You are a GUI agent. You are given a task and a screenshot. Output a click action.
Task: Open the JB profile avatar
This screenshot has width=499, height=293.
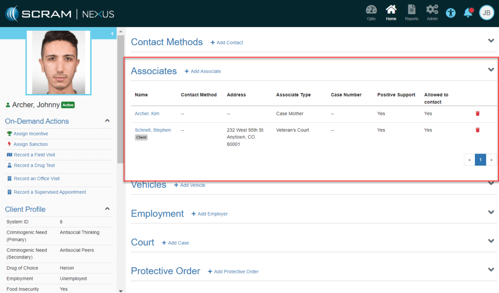pos(486,12)
